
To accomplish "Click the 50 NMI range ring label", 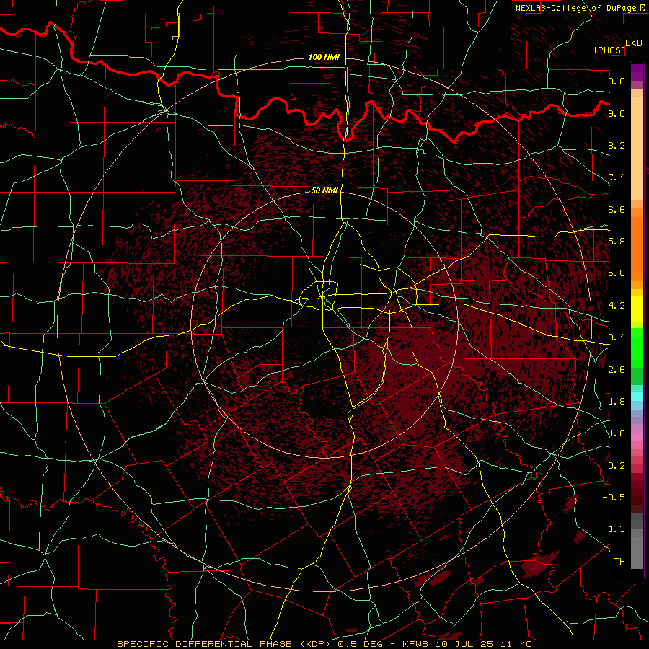I will [324, 190].
